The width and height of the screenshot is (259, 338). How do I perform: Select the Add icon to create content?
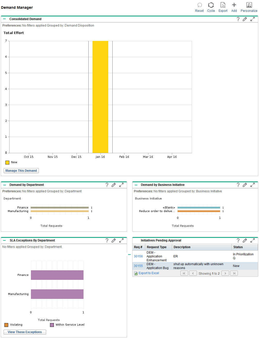coord(234,7)
